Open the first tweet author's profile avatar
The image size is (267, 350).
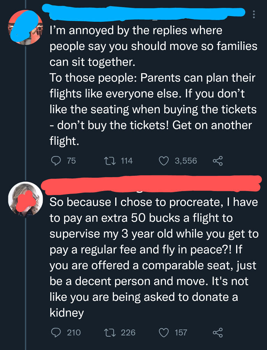pyautogui.click(x=25, y=27)
